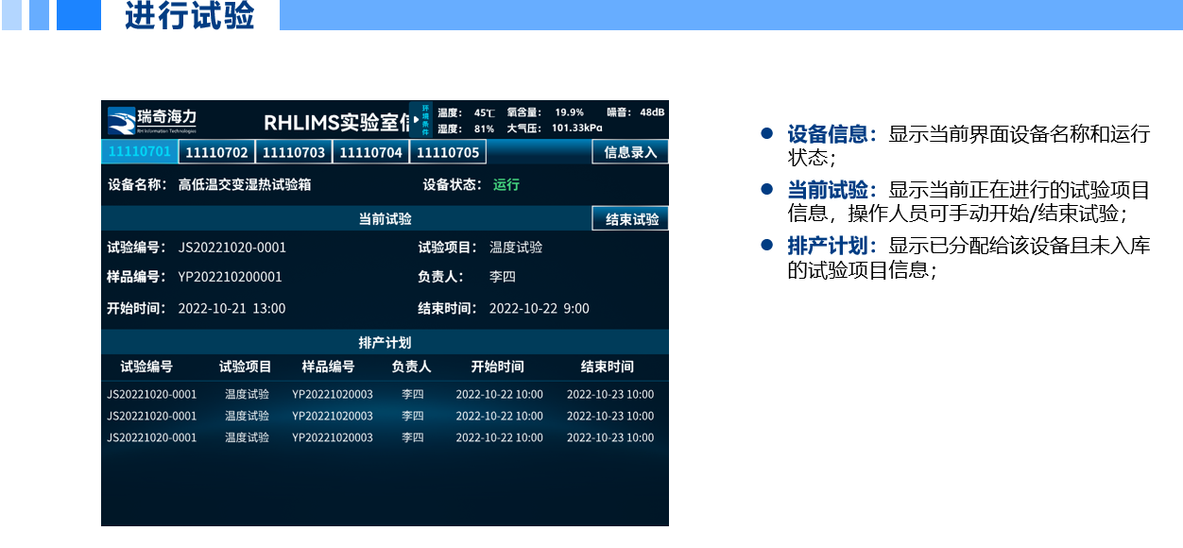Click the 进行试验 slide title
Image resolution: width=1183 pixels, height=548 pixels.
pyautogui.click(x=190, y=16)
